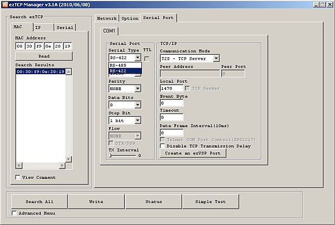The height and width of the screenshot is (225, 335).
Task: Expand the Parity dropdown
Action: coord(138,88)
